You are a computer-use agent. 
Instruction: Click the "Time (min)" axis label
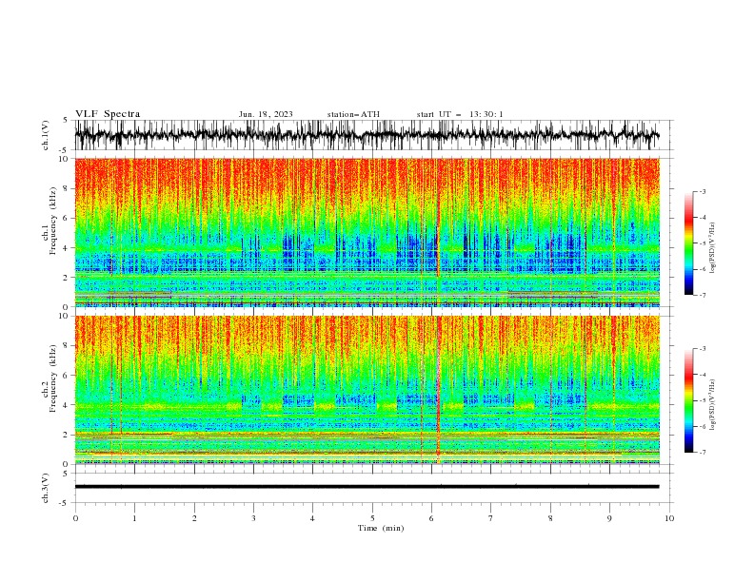click(x=381, y=528)
